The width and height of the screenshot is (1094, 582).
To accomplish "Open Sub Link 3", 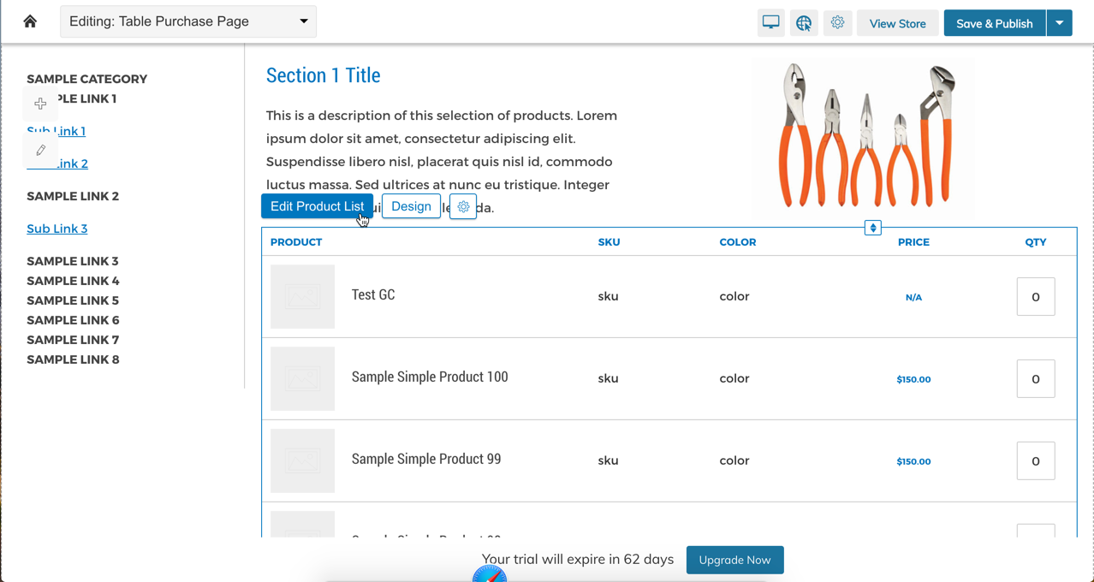I will [57, 229].
